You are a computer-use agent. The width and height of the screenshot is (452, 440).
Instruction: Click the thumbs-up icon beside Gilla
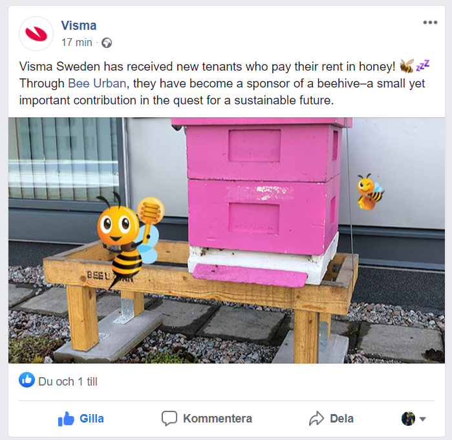pos(66,419)
